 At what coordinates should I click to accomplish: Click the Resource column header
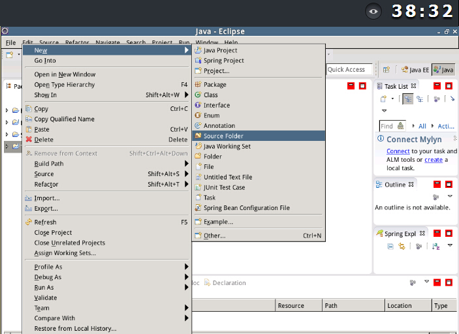point(298,306)
